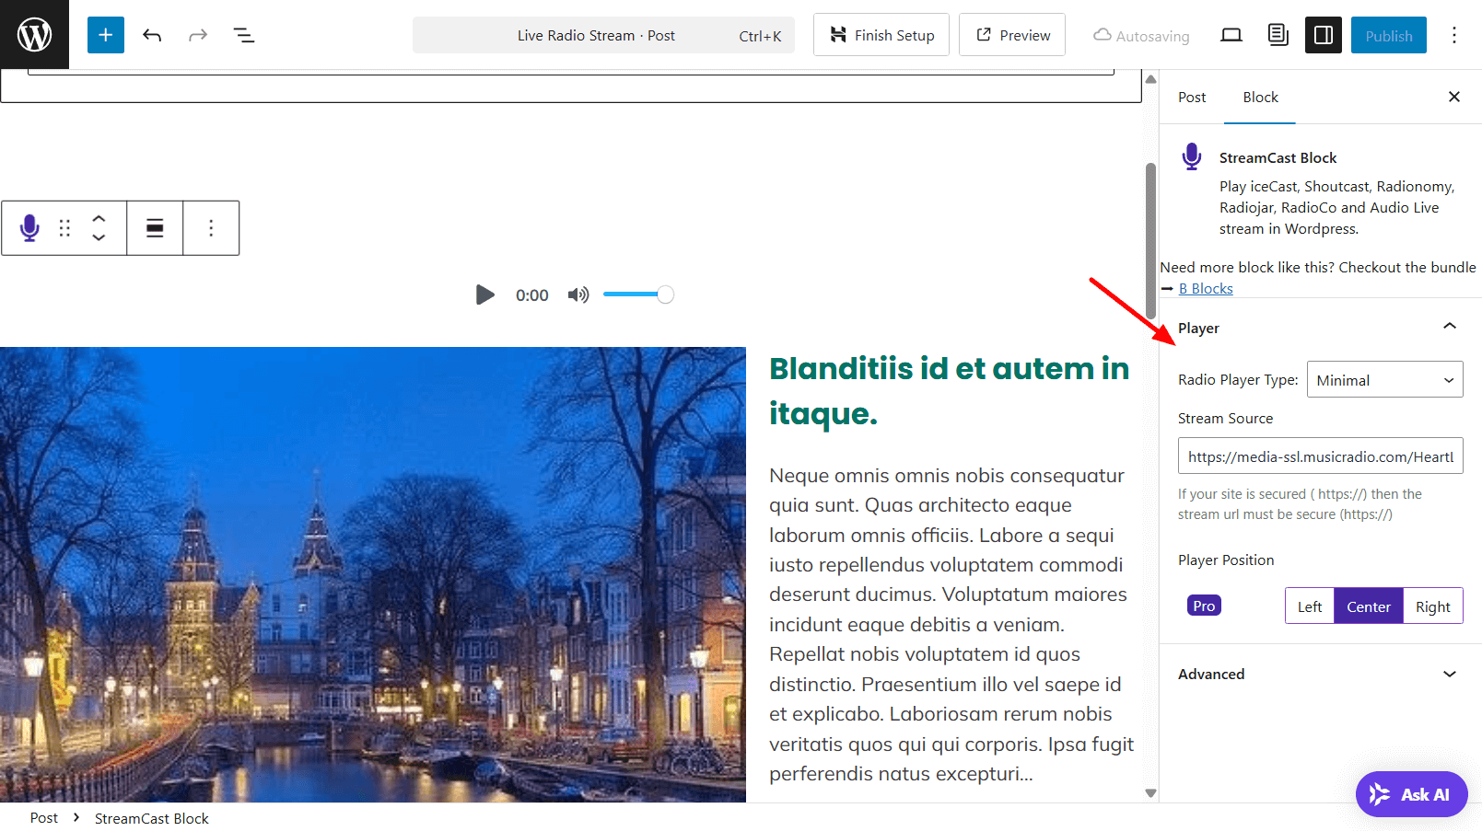The width and height of the screenshot is (1482, 831).
Task: Click the StreamCast microphone block icon
Action: point(29,228)
